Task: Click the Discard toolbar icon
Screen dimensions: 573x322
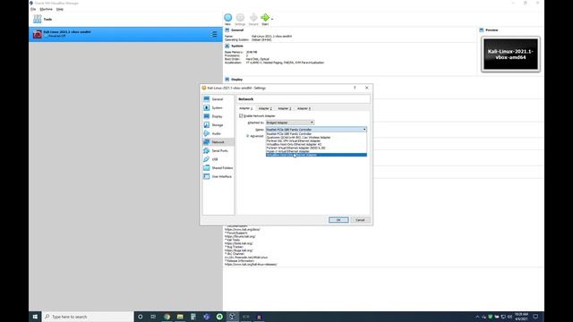Action: (x=253, y=18)
